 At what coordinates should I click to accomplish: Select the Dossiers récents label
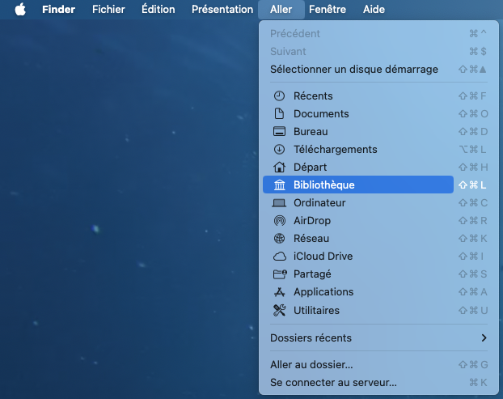311,337
